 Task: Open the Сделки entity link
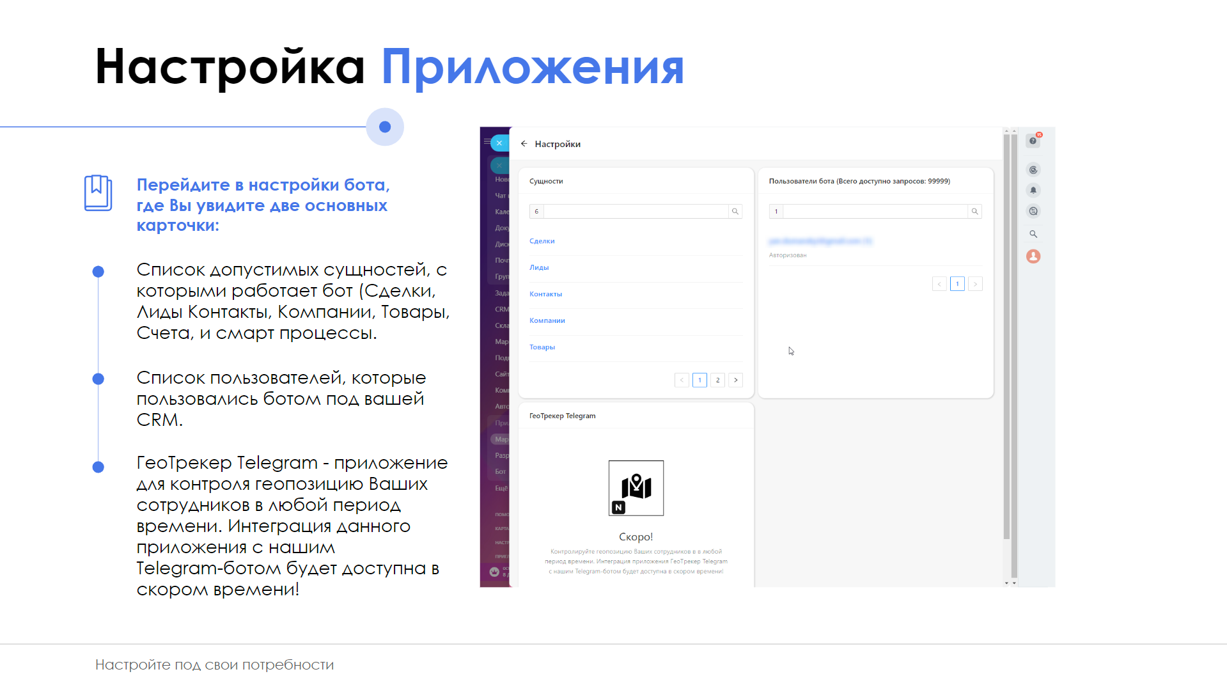[542, 241]
